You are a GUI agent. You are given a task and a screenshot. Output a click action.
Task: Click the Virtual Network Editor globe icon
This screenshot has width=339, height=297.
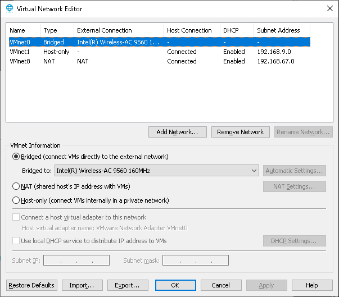(x=8, y=8)
